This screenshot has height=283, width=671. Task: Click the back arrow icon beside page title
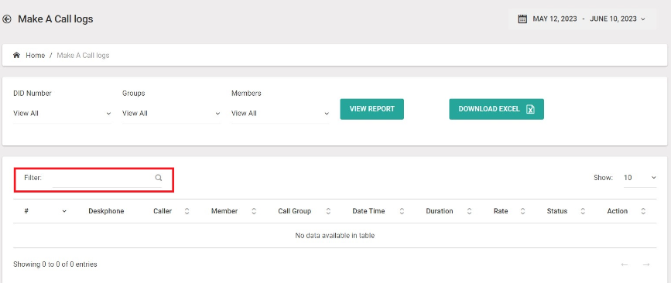point(6,19)
